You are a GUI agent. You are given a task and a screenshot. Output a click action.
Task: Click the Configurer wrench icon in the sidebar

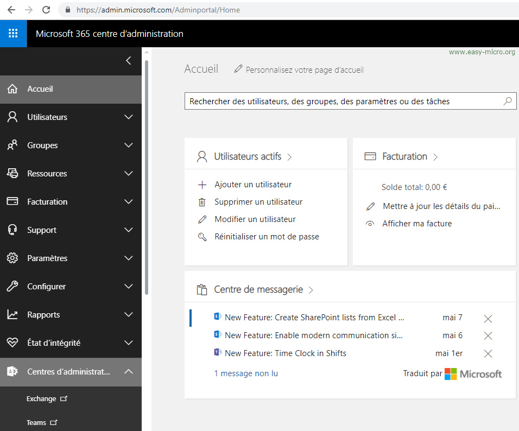12,286
